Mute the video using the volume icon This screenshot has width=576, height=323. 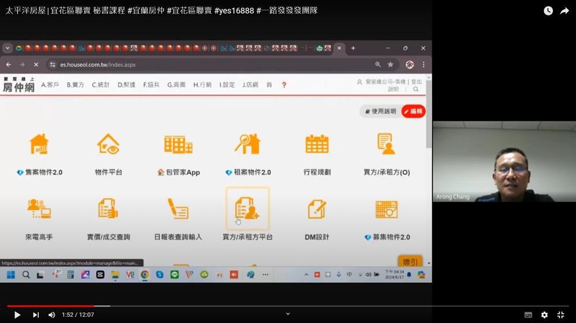pyautogui.click(x=52, y=315)
